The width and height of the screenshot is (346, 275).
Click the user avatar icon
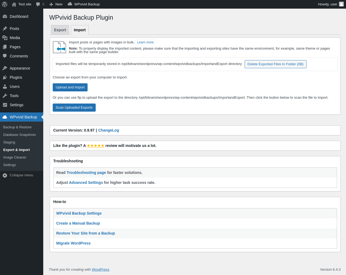pyautogui.click(x=341, y=4)
